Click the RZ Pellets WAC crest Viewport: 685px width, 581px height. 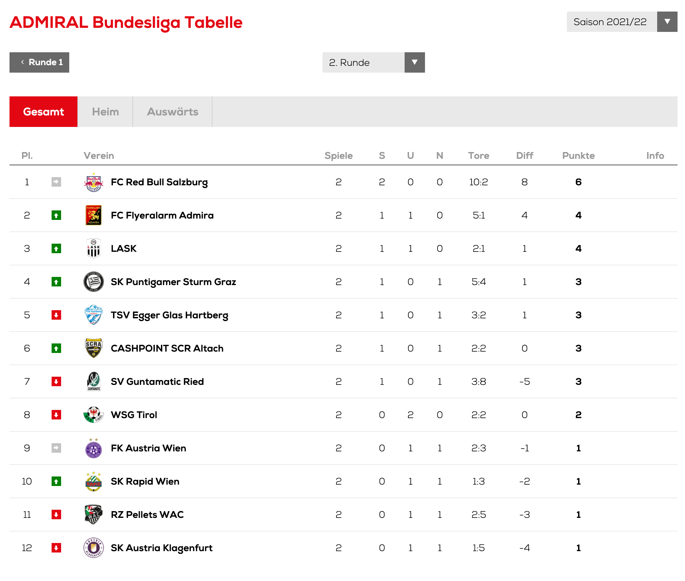(94, 515)
